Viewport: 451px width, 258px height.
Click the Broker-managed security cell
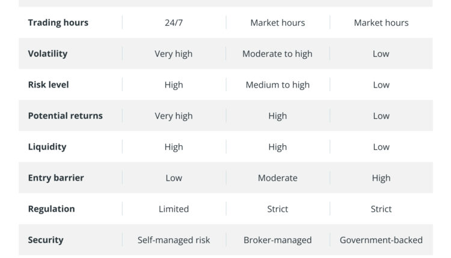277,241
